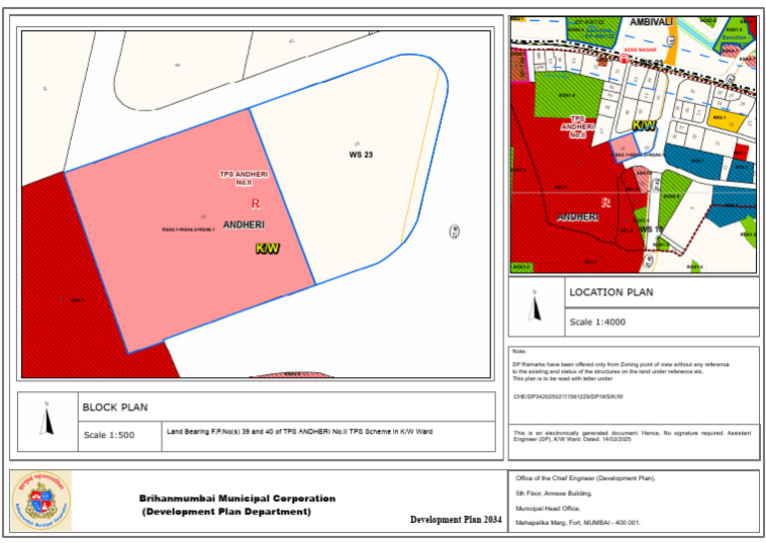The height and width of the screenshot is (543, 766).
Task: Click the red 'R' zone label in block plan
Action: (x=255, y=204)
